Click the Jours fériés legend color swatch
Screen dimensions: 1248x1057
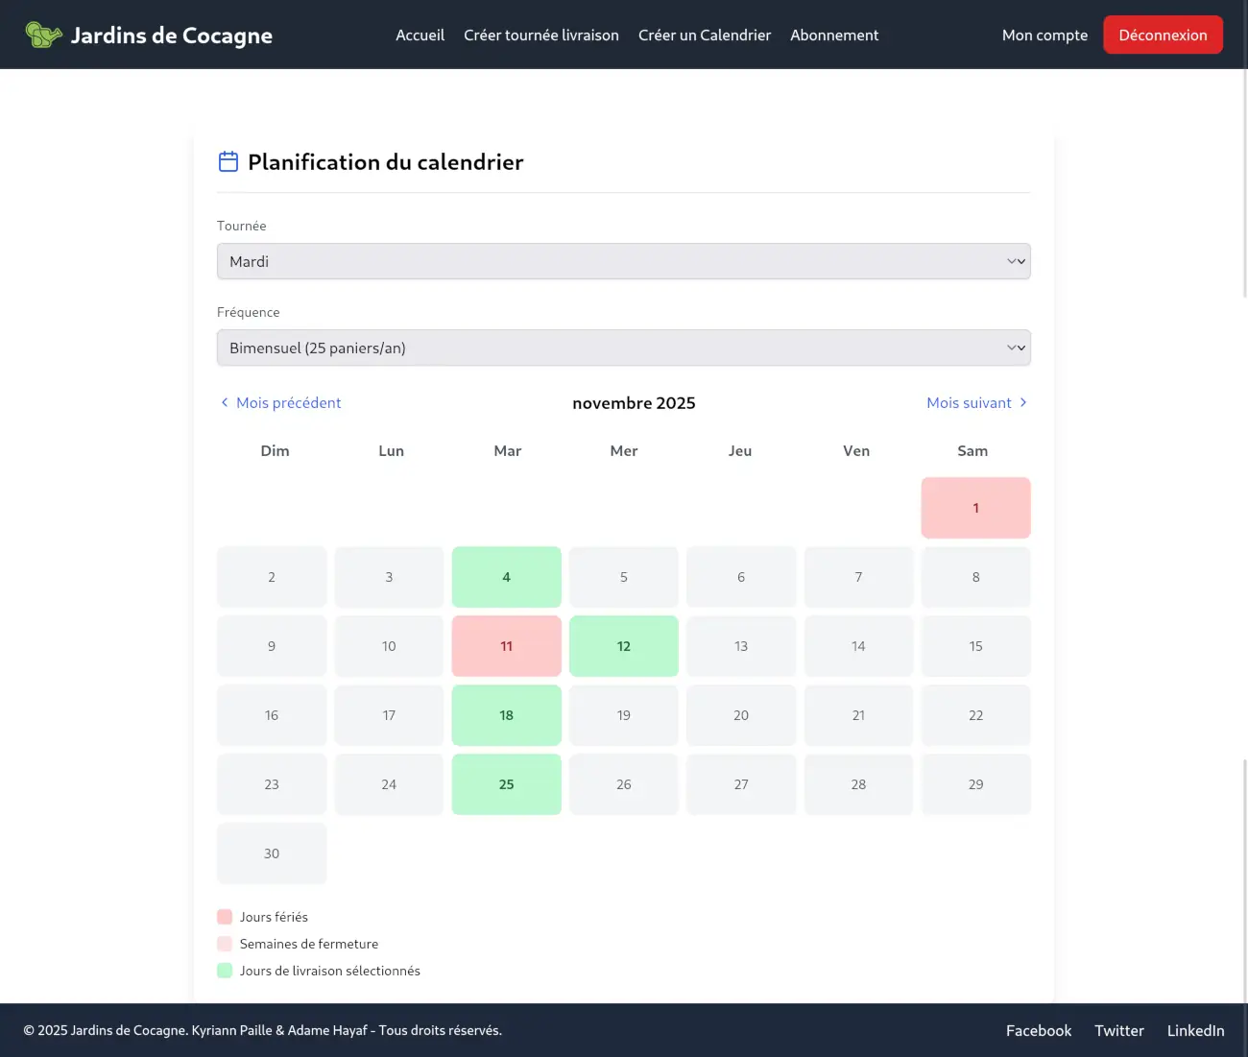(225, 917)
